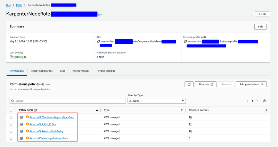Screen dimensions: 278x147
Task: Check the AmazonEKS_CNI_Policy row checkbox
Action: [x=11, y=124]
